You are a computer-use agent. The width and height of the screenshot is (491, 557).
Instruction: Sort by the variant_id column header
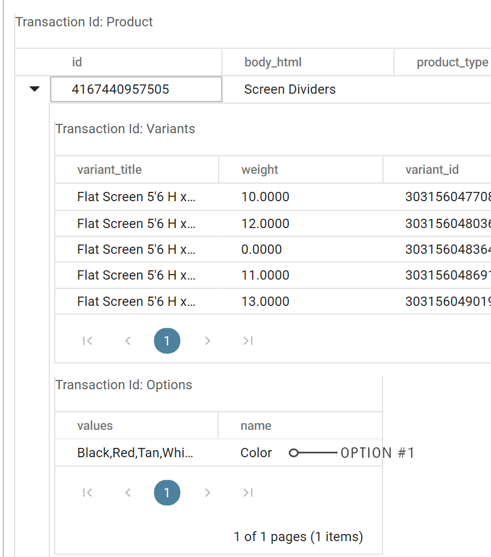click(x=432, y=170)
